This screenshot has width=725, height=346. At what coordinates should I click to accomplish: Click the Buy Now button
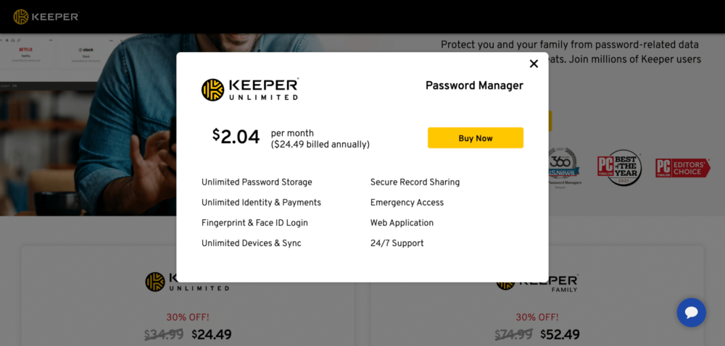click(x=475, y=138)
